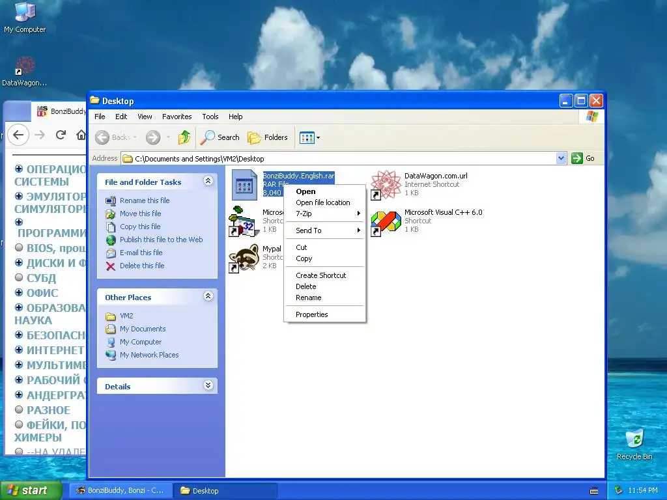Image resolution: width=667 pixels, height=500 pixels.
Task: Click browser back arrow in background window
Action: pos(18,135)
